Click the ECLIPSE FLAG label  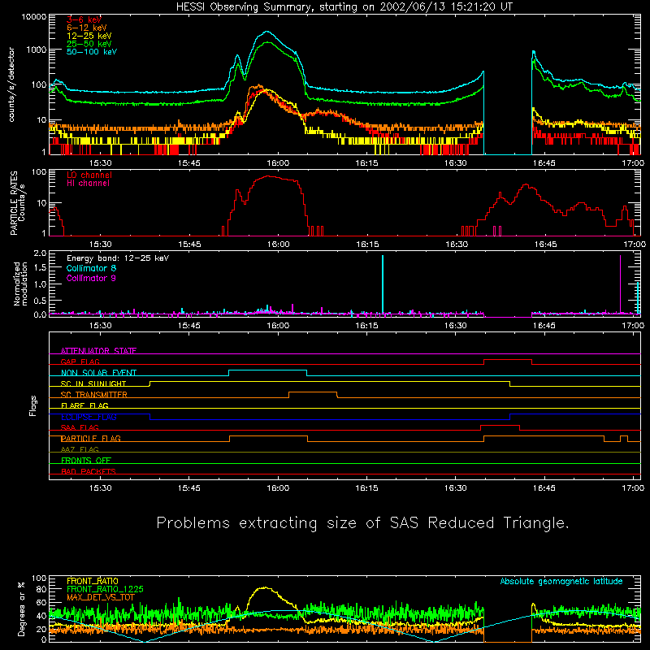click(89, 417)
